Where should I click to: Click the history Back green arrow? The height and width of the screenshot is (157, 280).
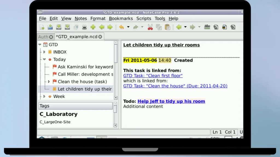point(179,27)
